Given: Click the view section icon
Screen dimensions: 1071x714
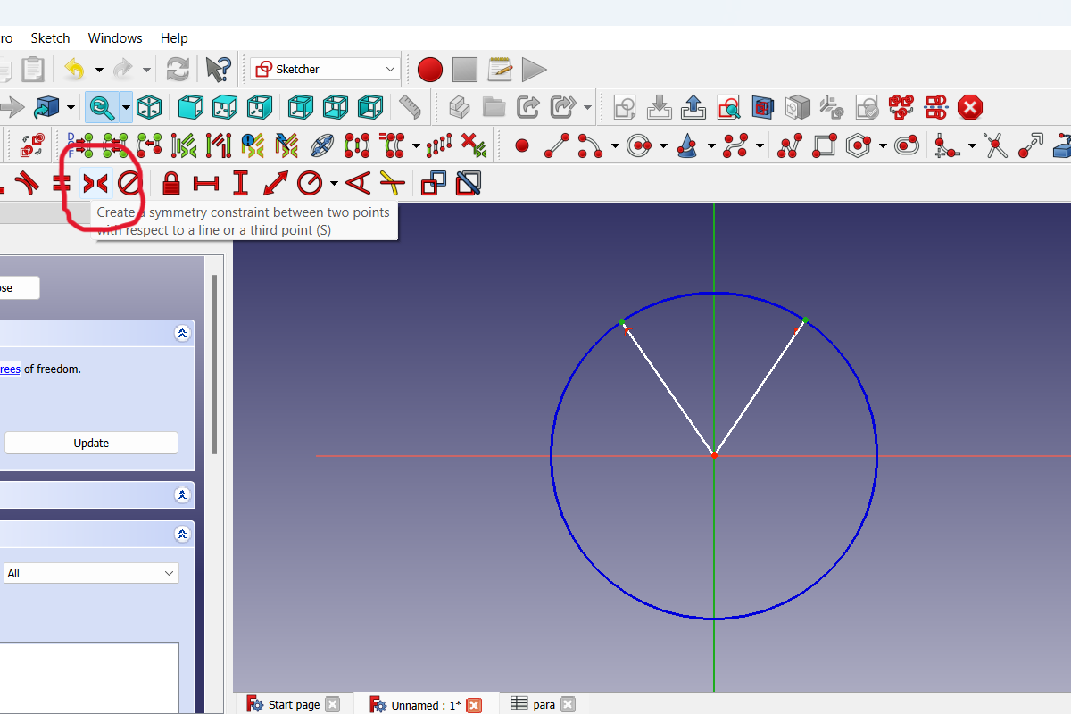Looking at the screenshot, I should [762, 108].
